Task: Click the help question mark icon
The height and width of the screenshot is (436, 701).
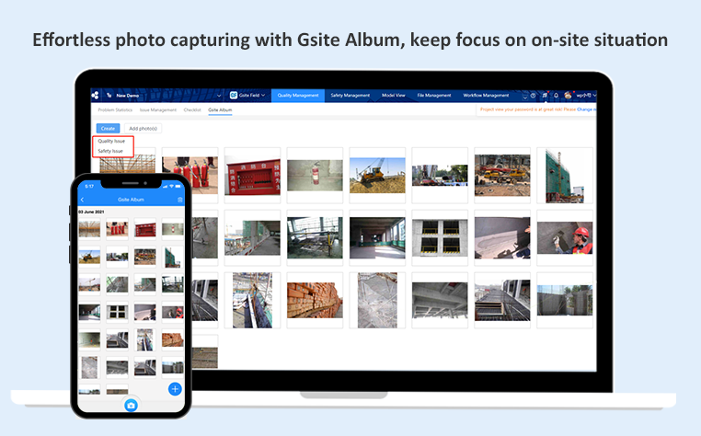Action: 534,95
